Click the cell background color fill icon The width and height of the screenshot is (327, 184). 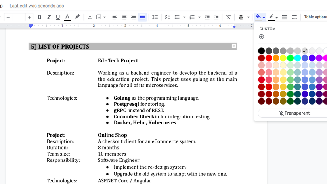(258, 17)
